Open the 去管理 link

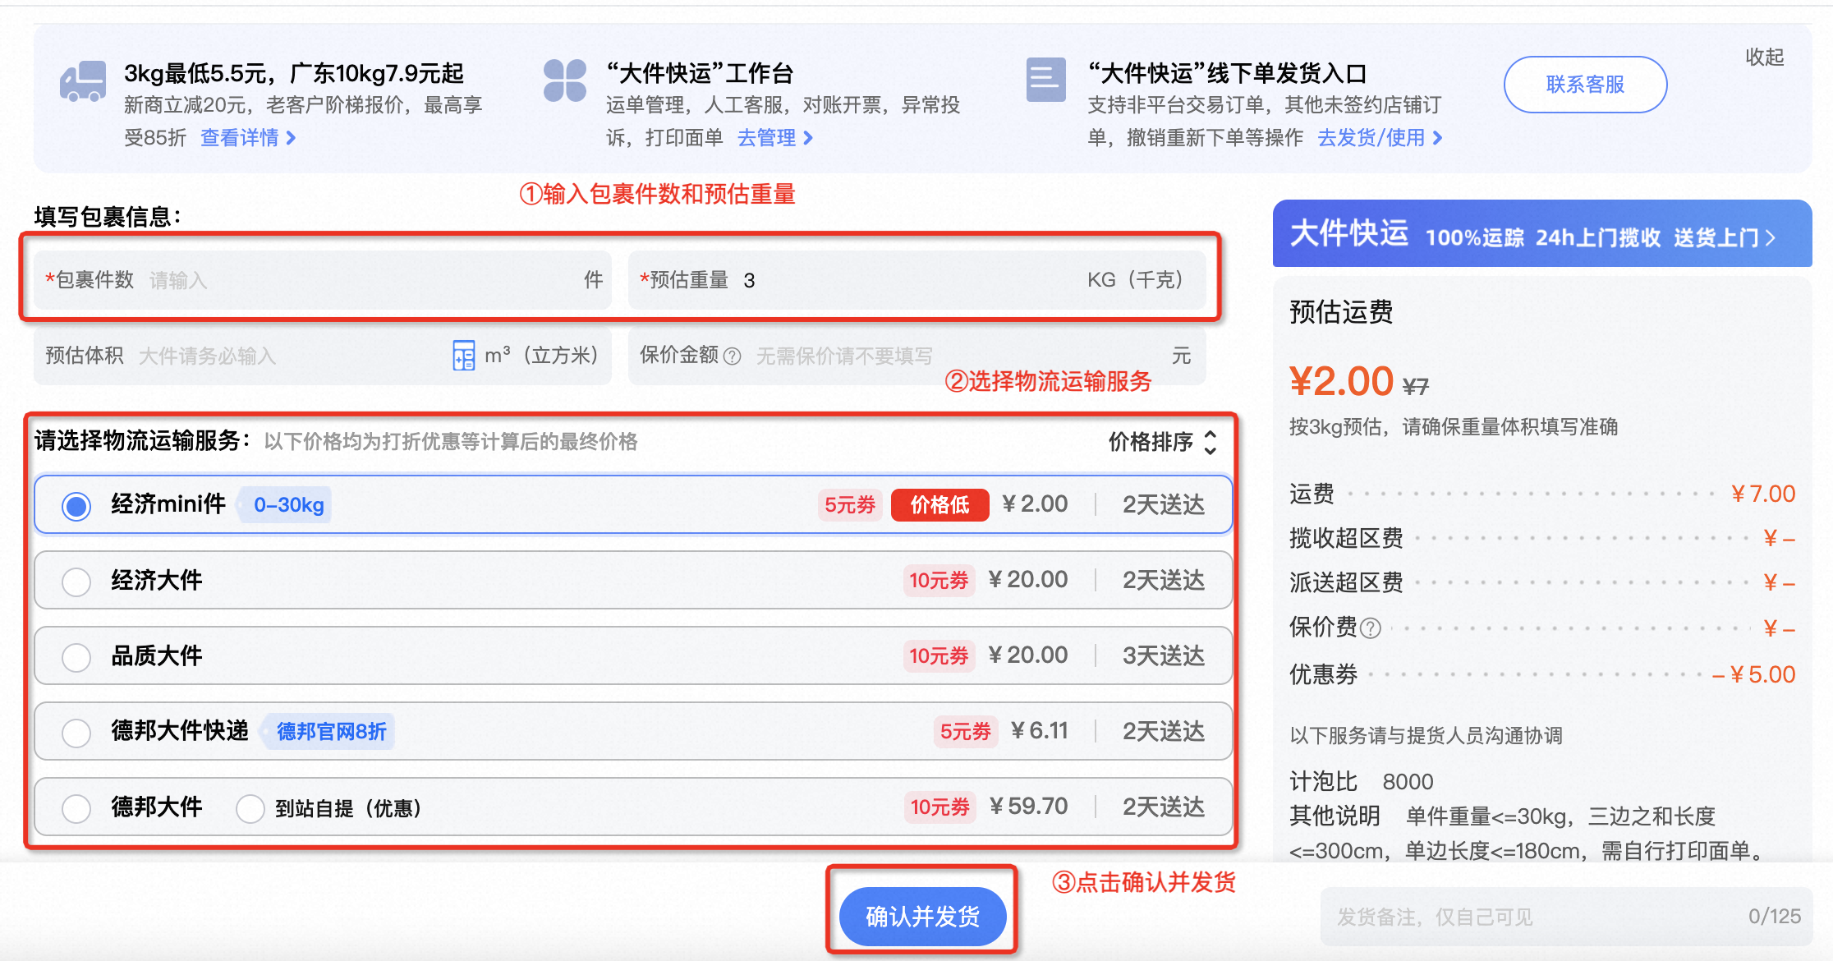(775, 137)
